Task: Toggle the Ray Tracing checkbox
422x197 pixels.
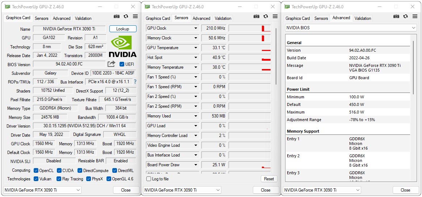Action: 59,179
